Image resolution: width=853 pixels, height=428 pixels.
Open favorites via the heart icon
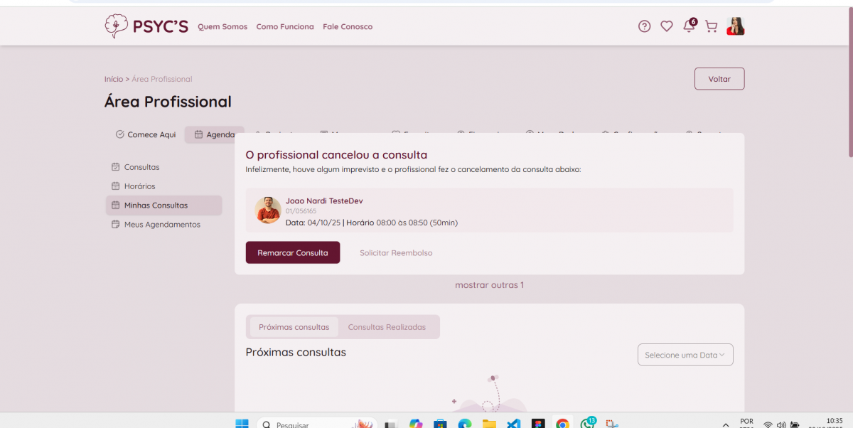point(666,26)
